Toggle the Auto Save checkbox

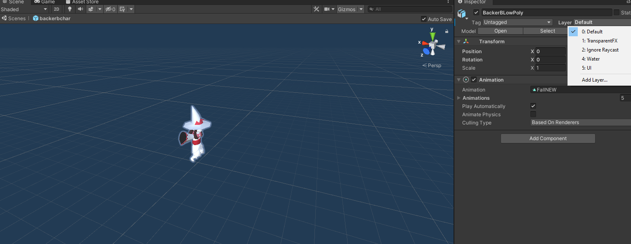[424, 19]
